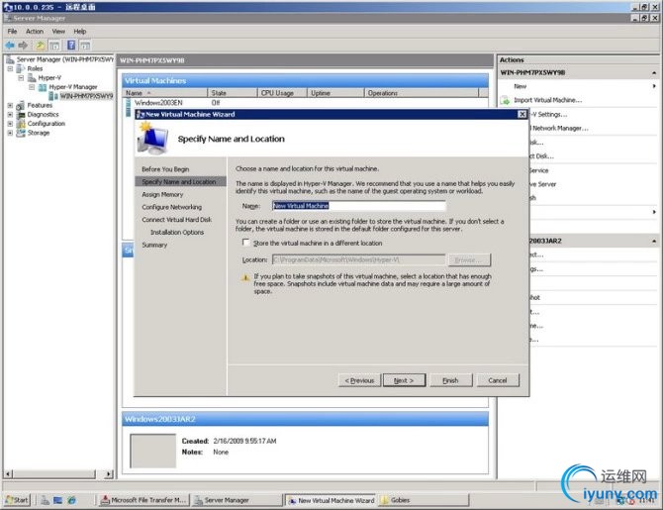Click the Configuration node icon

21,124
